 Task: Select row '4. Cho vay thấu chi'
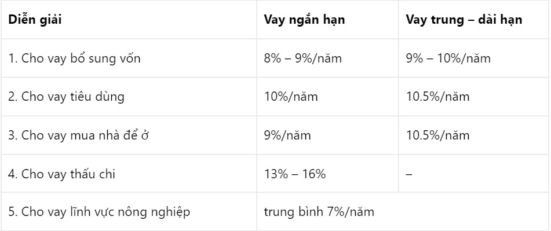point(276,174)
